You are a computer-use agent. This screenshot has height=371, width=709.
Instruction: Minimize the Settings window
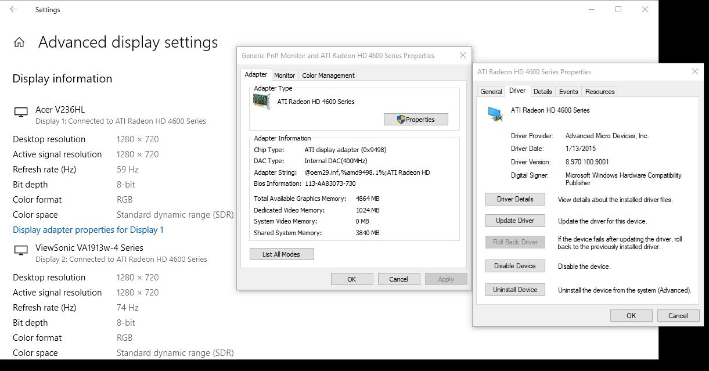tap(591, 9)
